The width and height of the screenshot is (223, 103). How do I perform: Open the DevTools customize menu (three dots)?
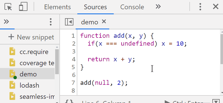click(200, 7)
